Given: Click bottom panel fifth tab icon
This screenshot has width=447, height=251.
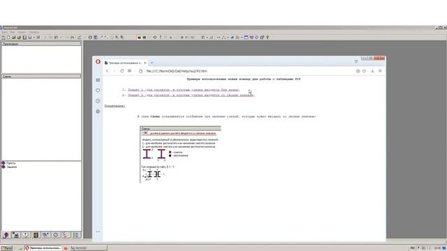Looking at the screenshot, I should 45,235.
